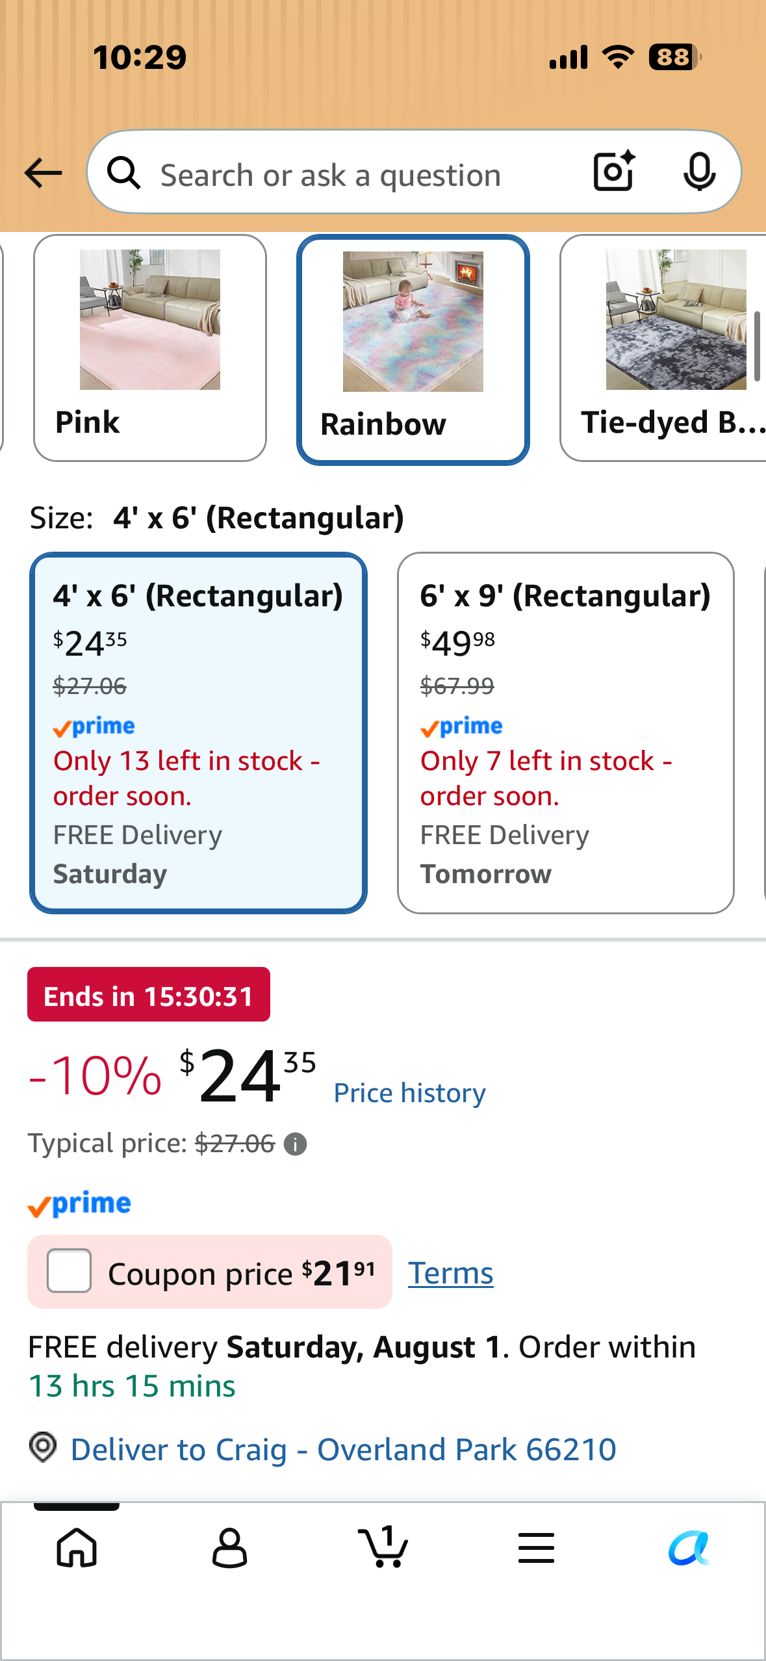Choose the Pink color option
The height and width of the screenshot is (1661, 766).
point(150,348)
